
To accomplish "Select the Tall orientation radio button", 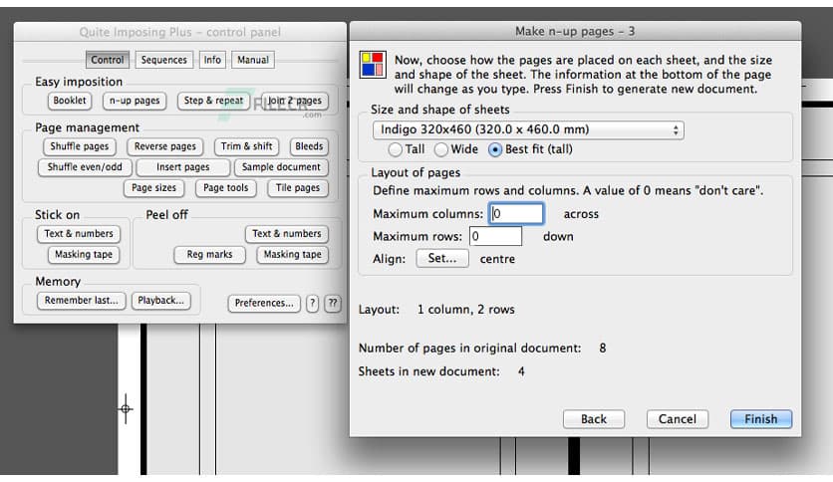I will point(396,149).
